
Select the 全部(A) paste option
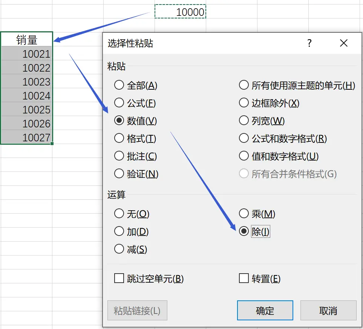(x=119, y=85)
